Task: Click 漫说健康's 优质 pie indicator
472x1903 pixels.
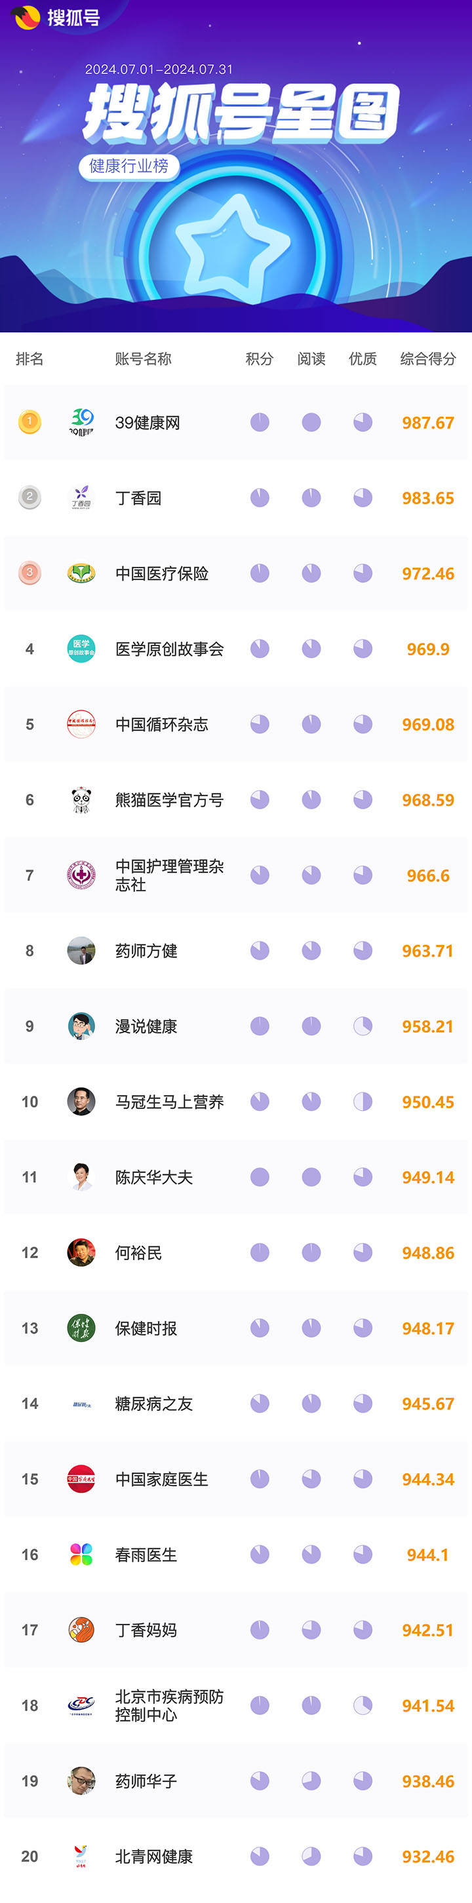Action: coord(363,1026)
